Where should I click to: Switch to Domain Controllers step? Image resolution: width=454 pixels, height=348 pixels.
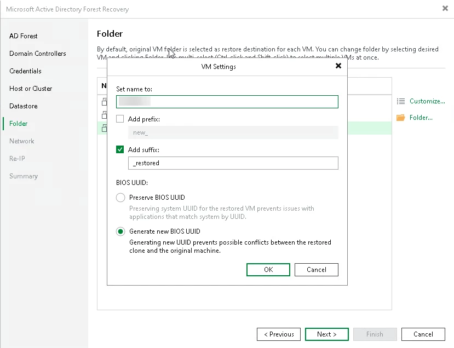tap(38, 54)
